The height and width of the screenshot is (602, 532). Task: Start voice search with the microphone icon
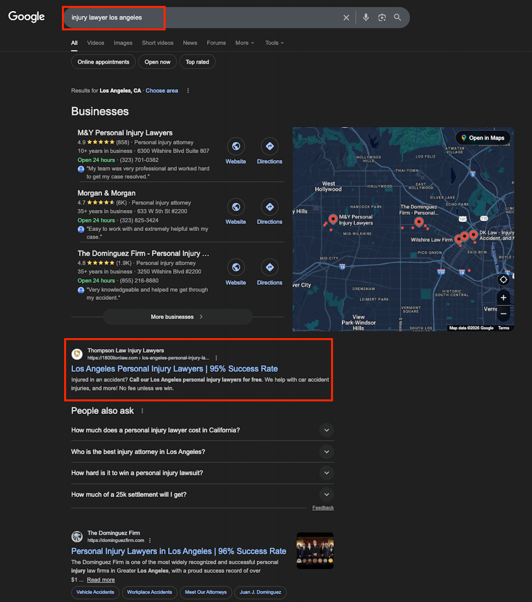[x=366, y=17]
